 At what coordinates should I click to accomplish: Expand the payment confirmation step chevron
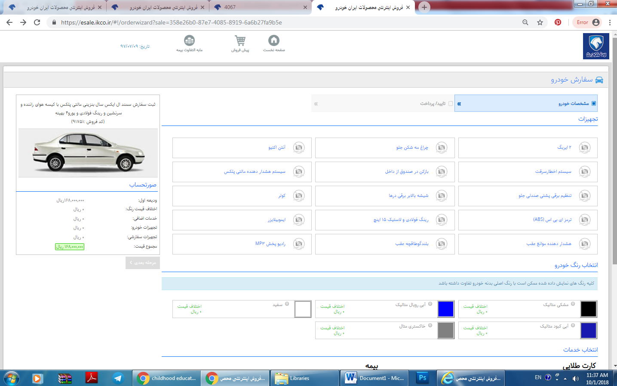(316, 104)
